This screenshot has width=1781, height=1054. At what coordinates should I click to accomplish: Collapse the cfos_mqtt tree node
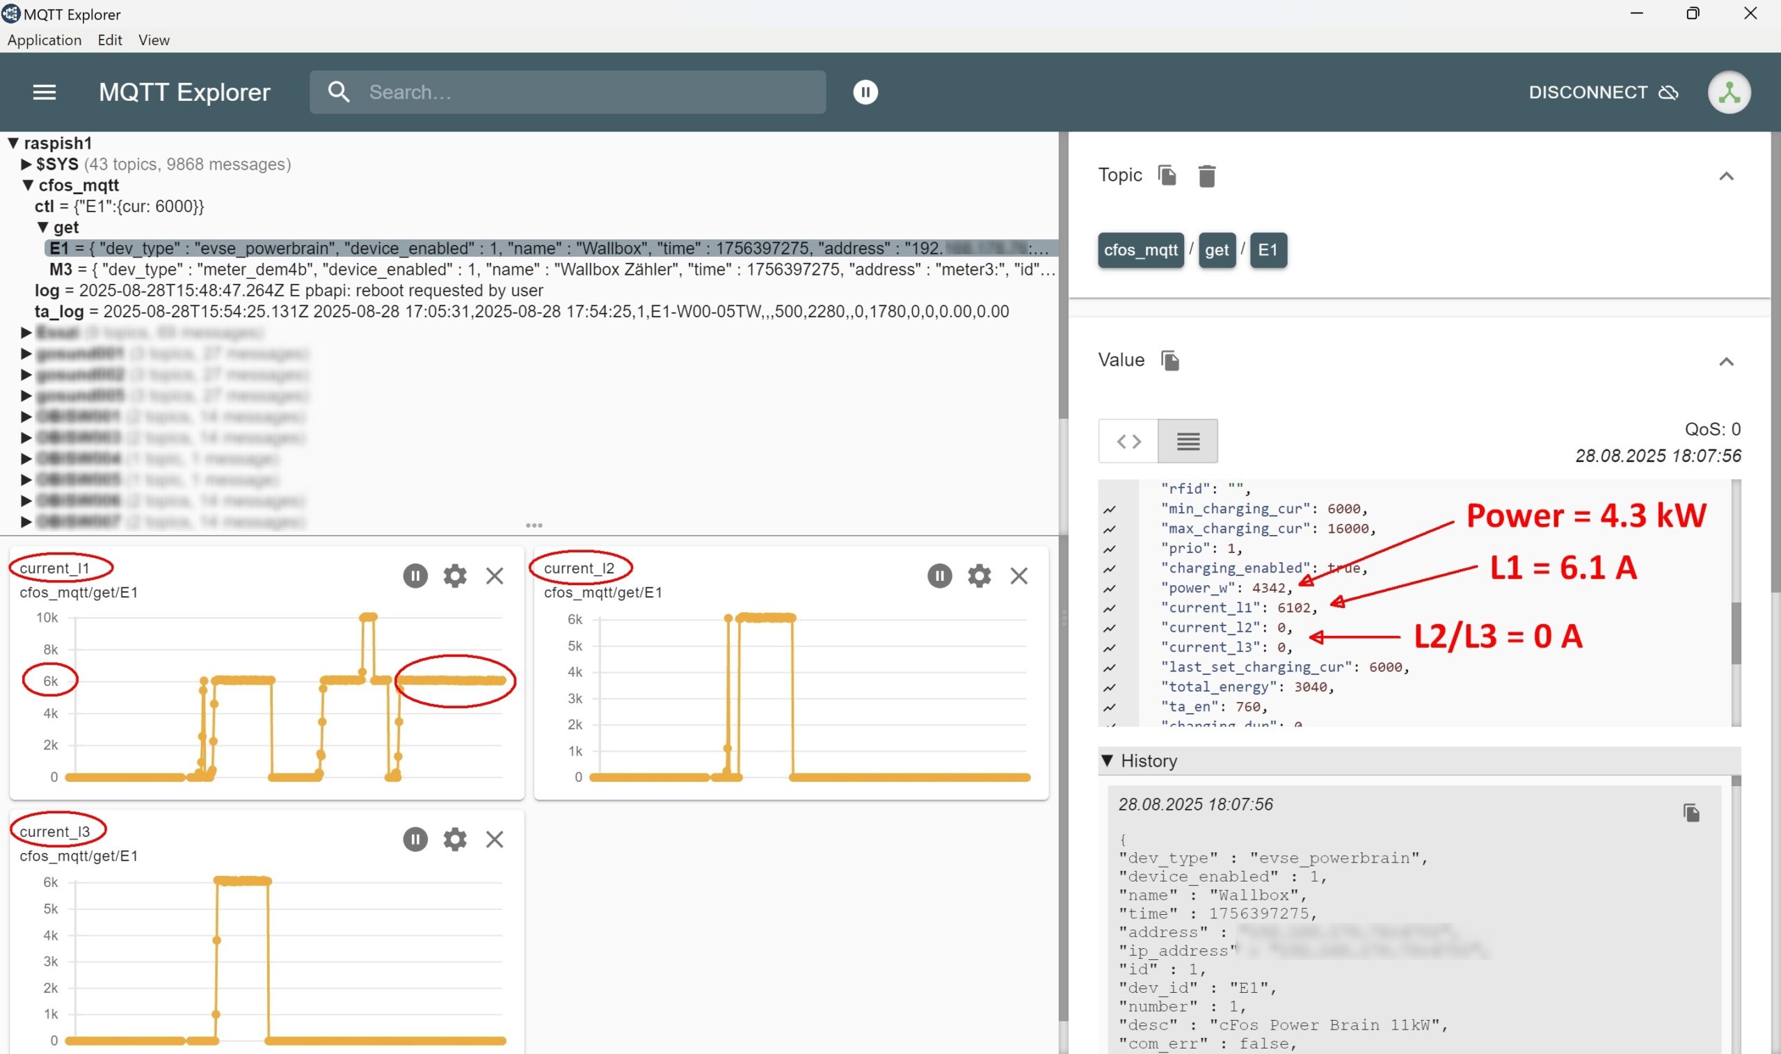[28, 185]
